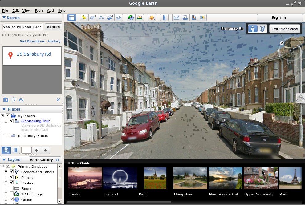The image size is (305, 205).
Task: Uncheck the Places layer checkbox
Action: tap(11, 177)
